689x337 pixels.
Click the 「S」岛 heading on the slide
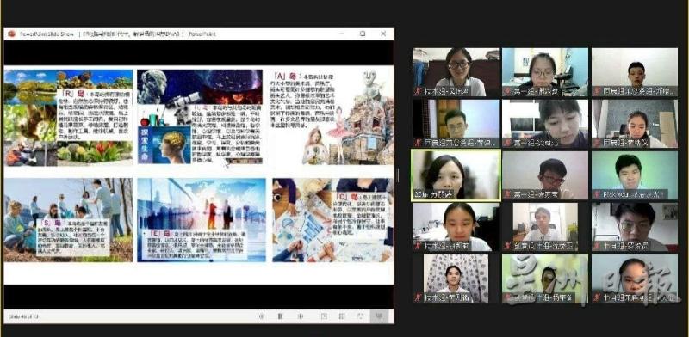pyautogui.click(x=51, y=223)
